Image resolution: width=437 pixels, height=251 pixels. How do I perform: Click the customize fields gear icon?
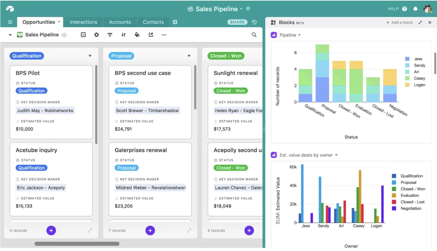pos(97,35)
